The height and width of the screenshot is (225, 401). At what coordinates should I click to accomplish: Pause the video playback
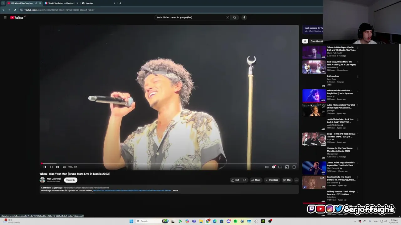pyautogui.click(x=51, y=167)
